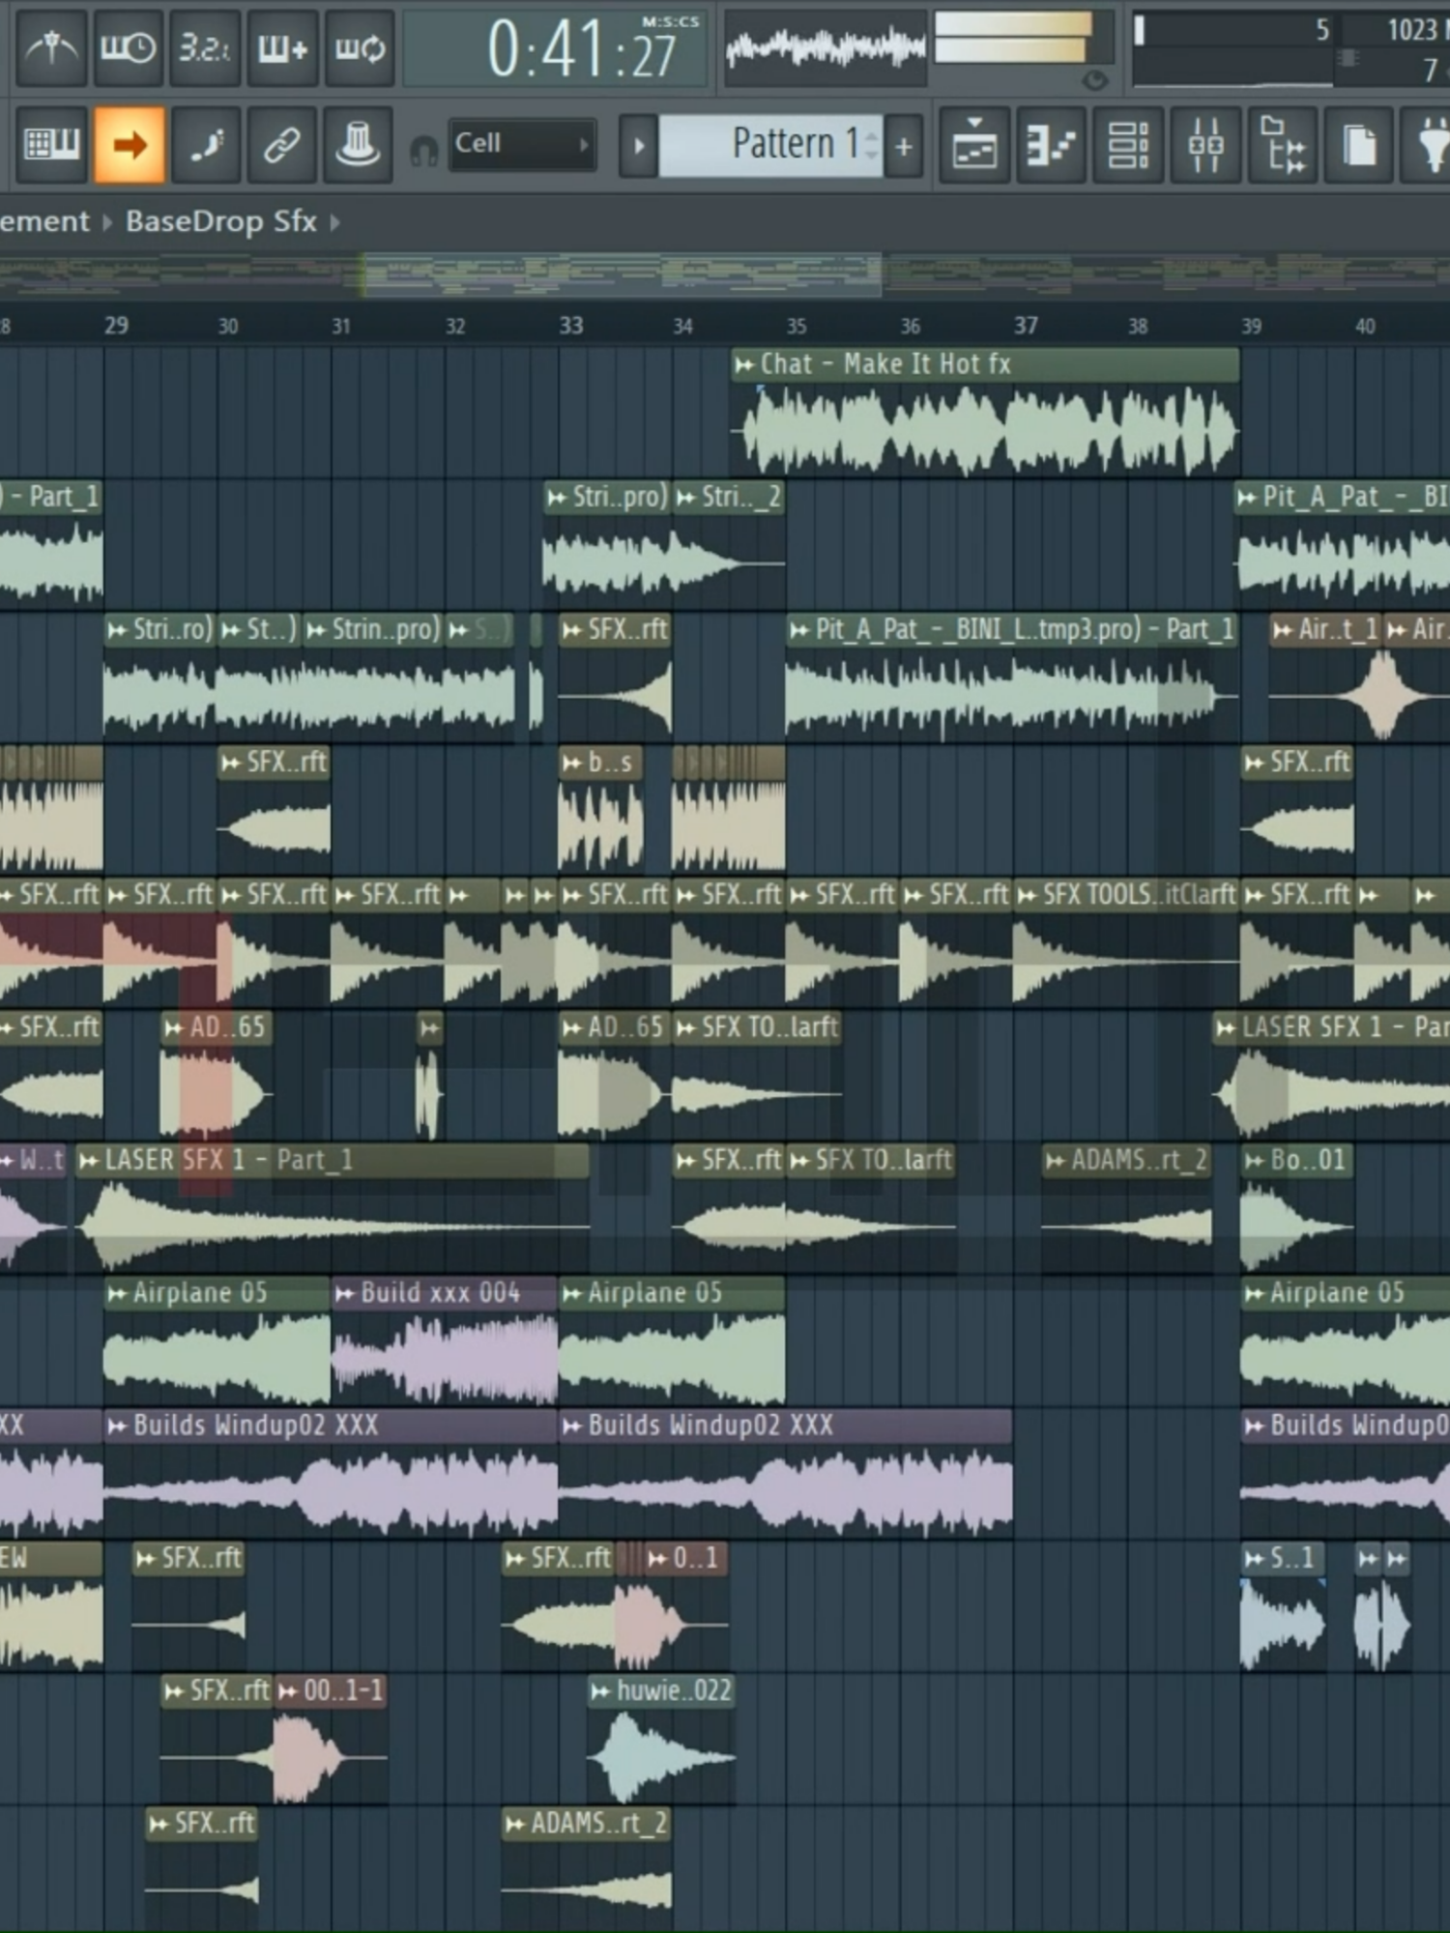Open clip menu of Air..t_1 clip

click(x=1283, y=630)
